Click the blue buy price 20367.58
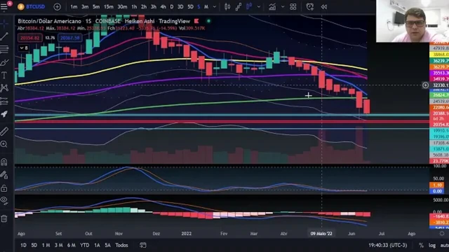449x252 pixels. pos(70,38)
